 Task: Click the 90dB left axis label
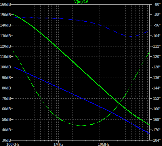(6, 78)
